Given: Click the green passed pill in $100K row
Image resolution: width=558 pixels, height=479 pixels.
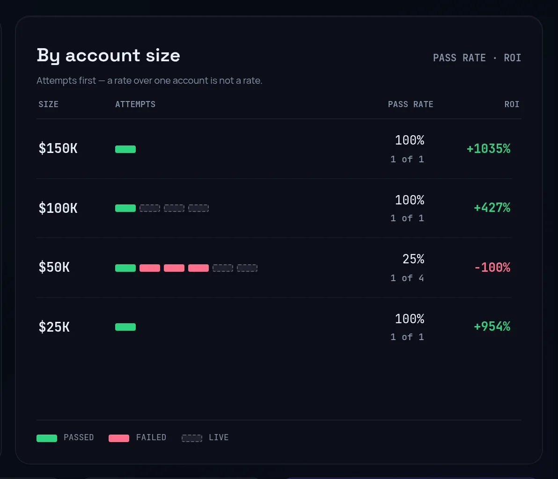Looking at the screenshot, I should point(125,208).
